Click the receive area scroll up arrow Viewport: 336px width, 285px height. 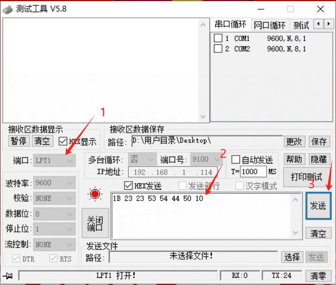[203, 25]
